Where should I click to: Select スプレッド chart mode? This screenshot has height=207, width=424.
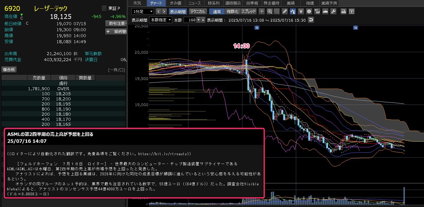point(249,11)
